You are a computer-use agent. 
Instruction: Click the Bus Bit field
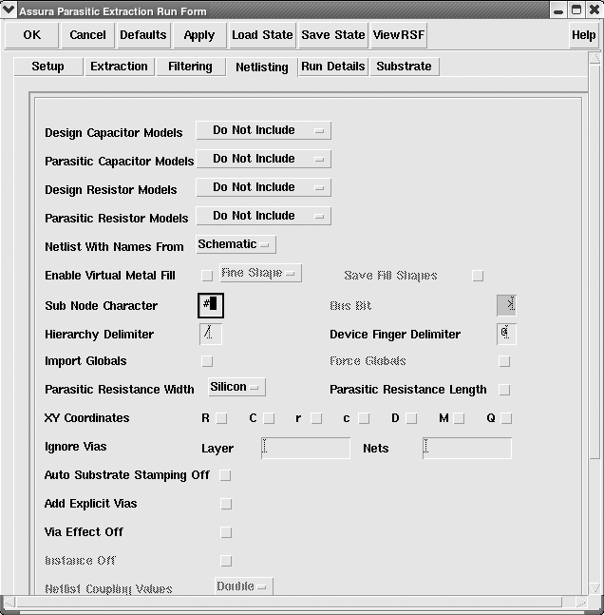(x=506, y=305)
